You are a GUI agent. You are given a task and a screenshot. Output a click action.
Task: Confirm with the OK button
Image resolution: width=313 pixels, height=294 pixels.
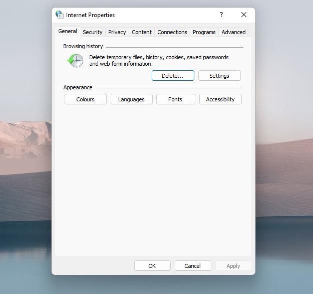tap(152, 265)
